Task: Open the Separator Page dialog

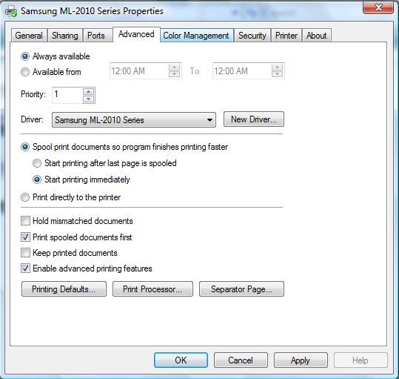Action: pos(241,289)
